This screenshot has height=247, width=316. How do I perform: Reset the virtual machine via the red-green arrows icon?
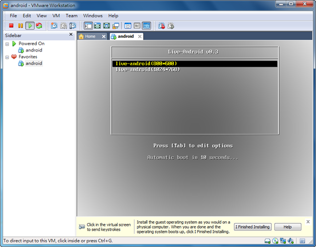click(39, 26)
